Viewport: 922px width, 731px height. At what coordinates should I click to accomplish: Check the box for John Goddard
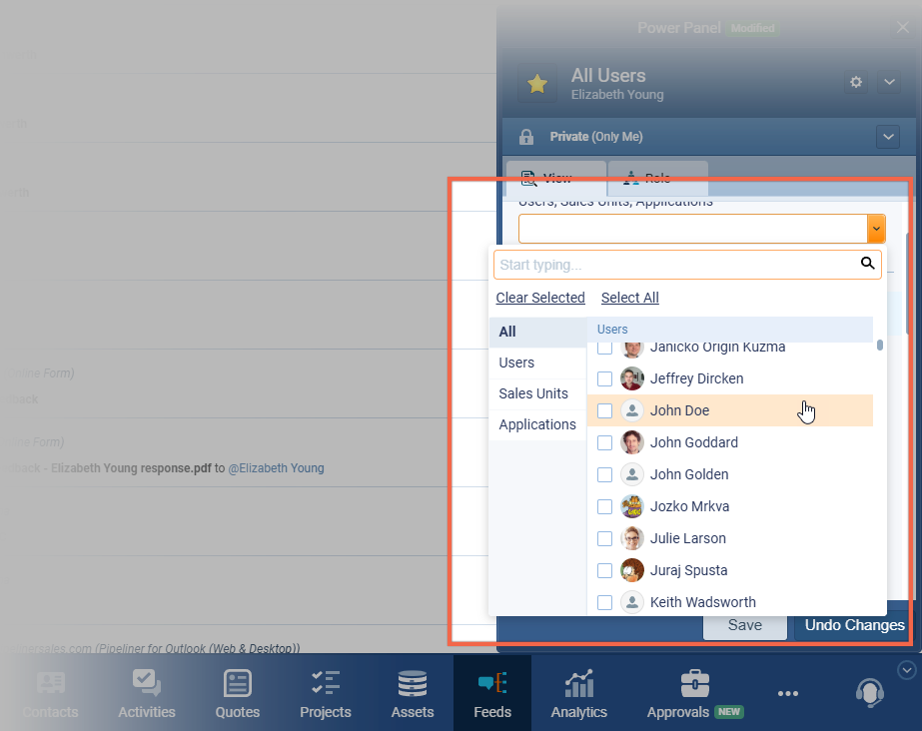pos(605,442)
